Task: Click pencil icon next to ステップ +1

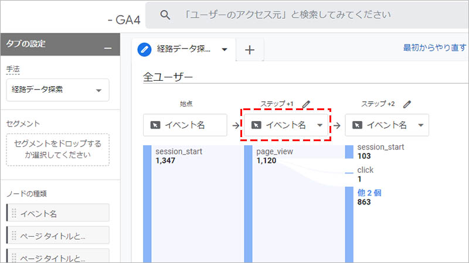Action: coord(305,104)
